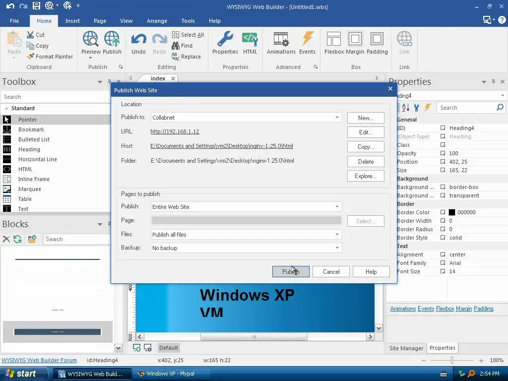Toggle the checkbox beside Position property
508x381 pixels.
443,162
